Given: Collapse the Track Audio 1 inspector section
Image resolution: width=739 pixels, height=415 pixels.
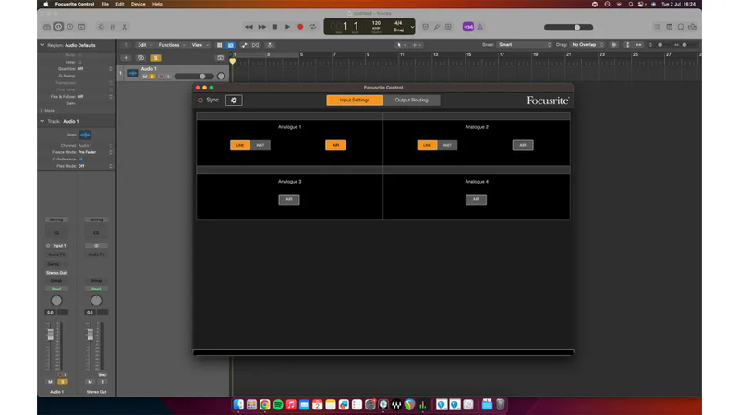Looking at the screenshot, I should pos(42,121).
